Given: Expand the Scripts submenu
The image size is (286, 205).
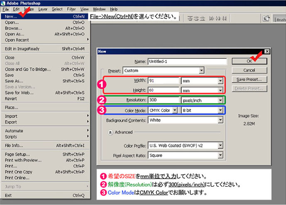Looking at the screenshot, I should (45, 137).
